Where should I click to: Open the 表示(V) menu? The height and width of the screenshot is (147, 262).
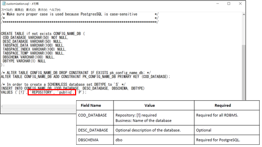(43, 10)
